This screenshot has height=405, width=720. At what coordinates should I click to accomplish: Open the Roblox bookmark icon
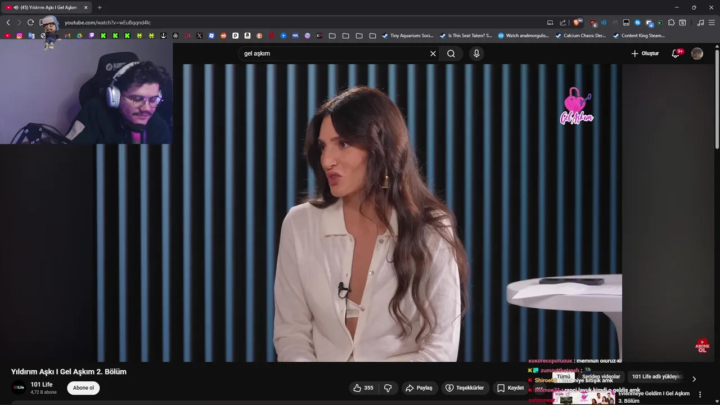[x=211, y=35]
